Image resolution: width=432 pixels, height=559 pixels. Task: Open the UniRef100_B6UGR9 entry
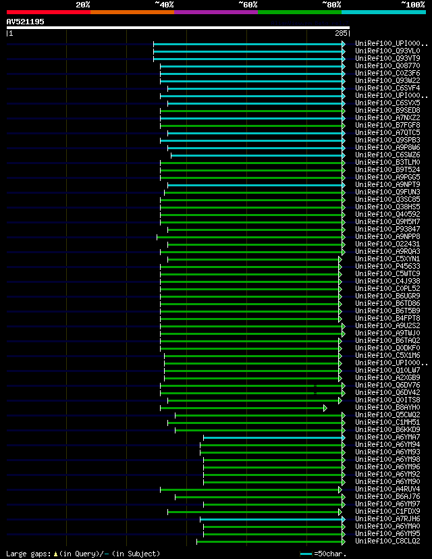[x=387, y=296]
